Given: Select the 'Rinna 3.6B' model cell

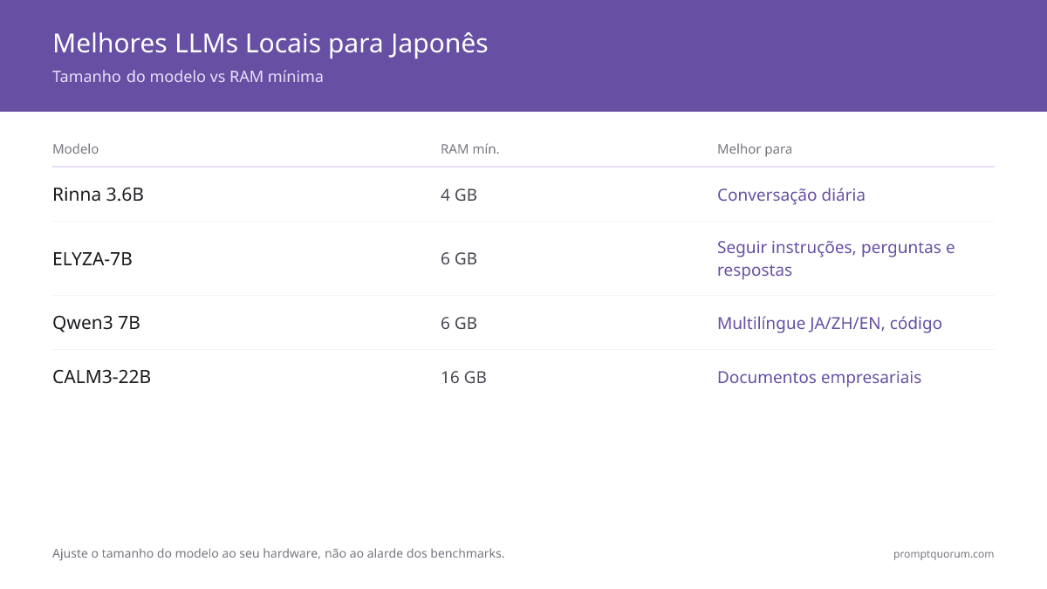Looking at the screenshot, I should point(98,195).
